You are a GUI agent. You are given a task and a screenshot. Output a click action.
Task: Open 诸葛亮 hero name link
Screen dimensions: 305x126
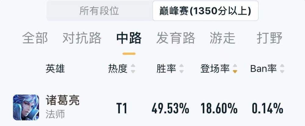[x=63, y=101]
